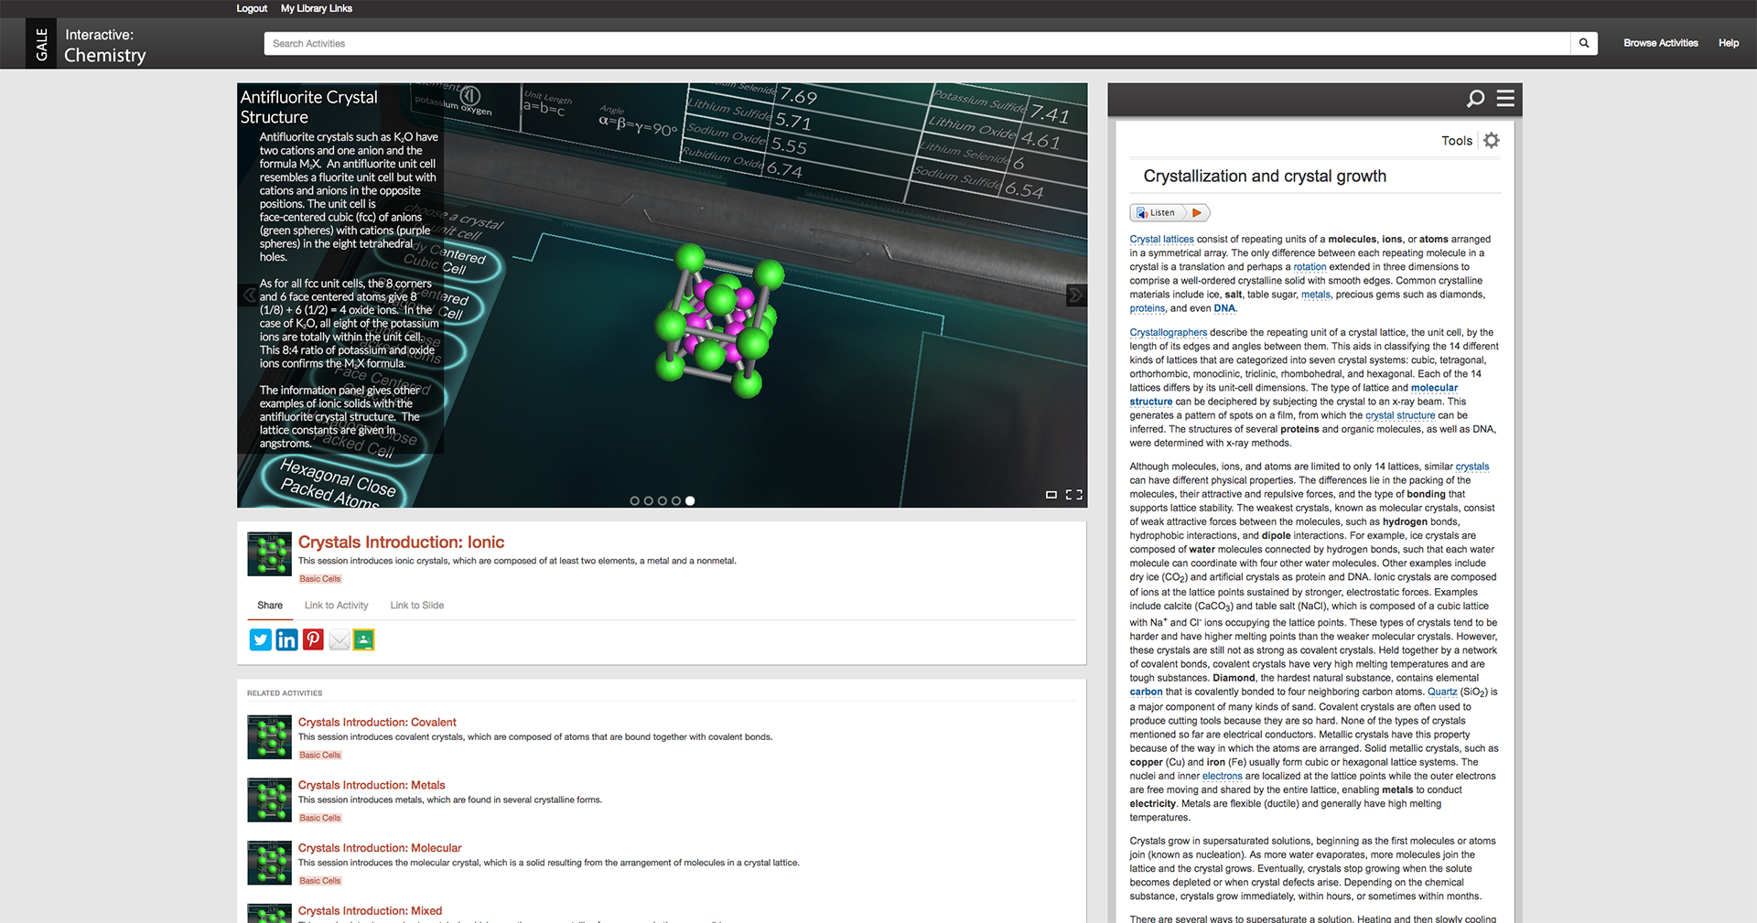
Task: Share activity on Twitter
Action: pyautogui.click(x=261, y=639)
